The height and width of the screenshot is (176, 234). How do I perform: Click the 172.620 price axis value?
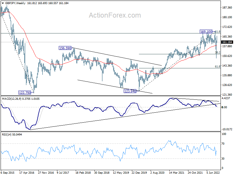point(227,27)
